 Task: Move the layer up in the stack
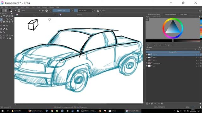pos(158,104)
